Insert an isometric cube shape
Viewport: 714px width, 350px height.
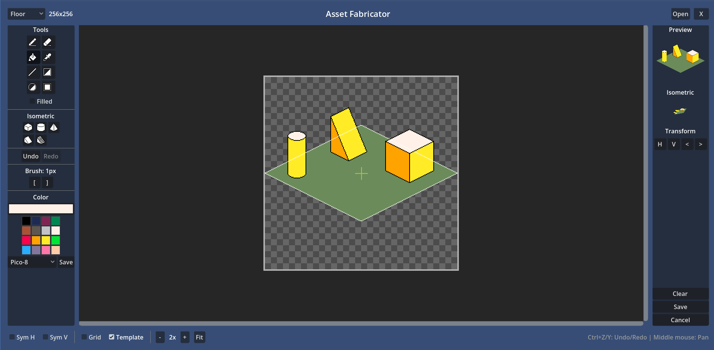[x=28, y=127]
